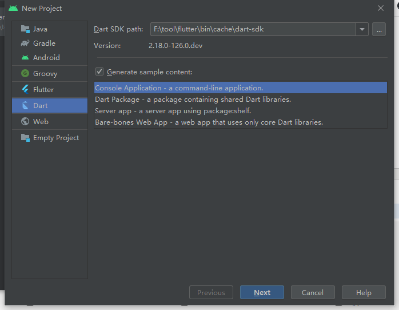Browse for Dart SDK path with ellipsis button
The height and width of the screenshot is (310, 399).
(379, 29)
